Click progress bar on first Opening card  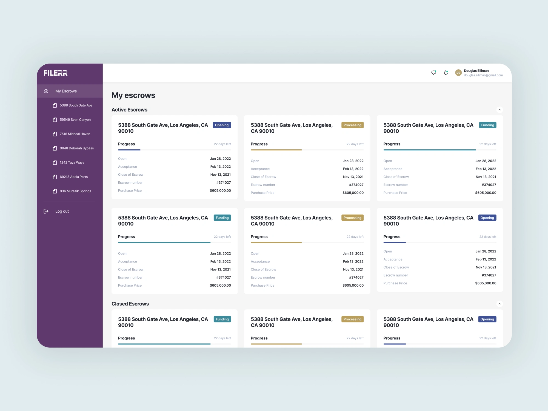tap(174, 150)
